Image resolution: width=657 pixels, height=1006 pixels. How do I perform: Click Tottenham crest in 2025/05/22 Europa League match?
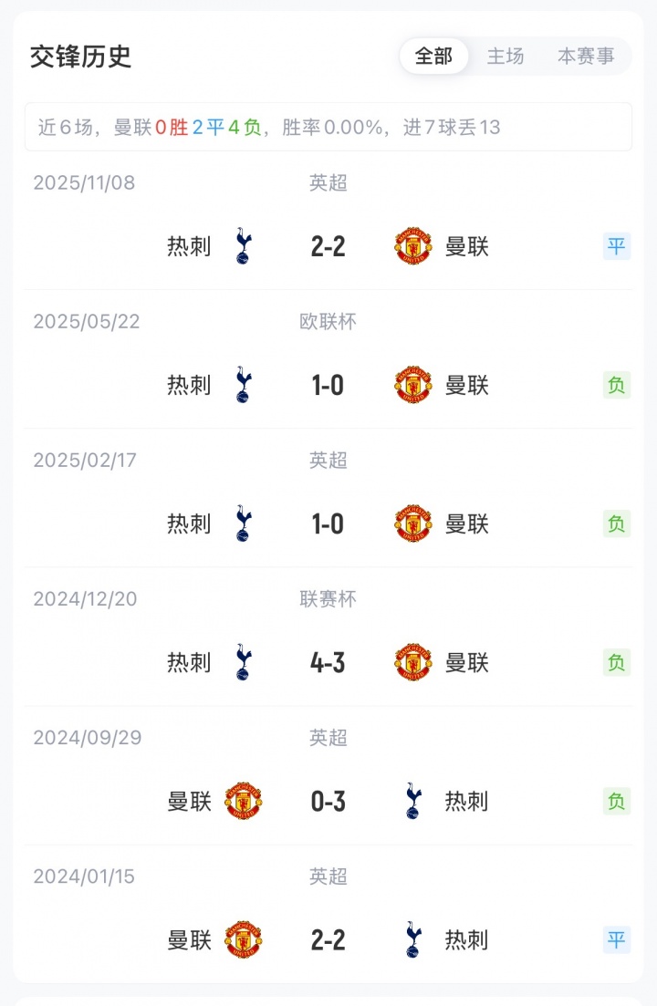coord(243,385)
